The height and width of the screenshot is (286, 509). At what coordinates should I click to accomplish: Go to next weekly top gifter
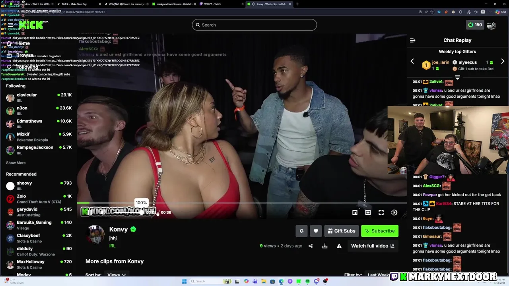[503, 61]
